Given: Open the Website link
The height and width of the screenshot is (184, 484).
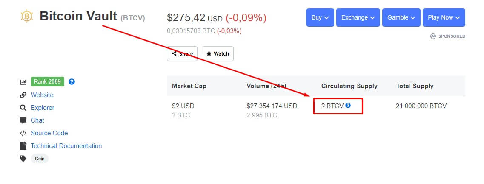Looking at the screenshot, I should point(42,95).
